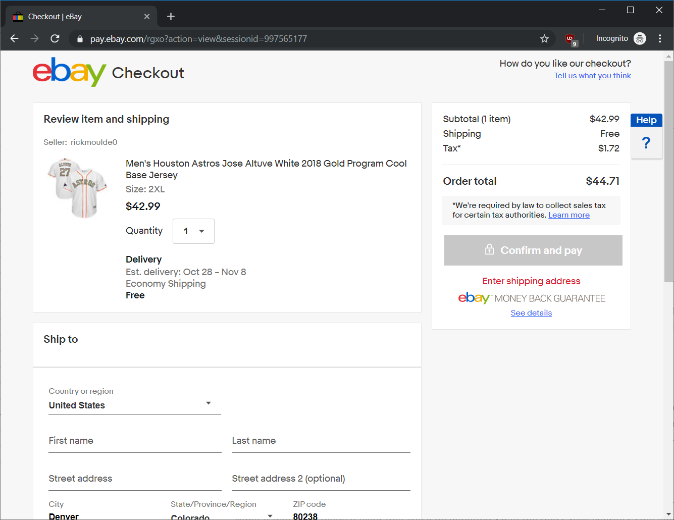Viewport: 674px width, 520px height.
Task: Click the eBay logo
Action: pyautogui.click(x=69, y=72)
